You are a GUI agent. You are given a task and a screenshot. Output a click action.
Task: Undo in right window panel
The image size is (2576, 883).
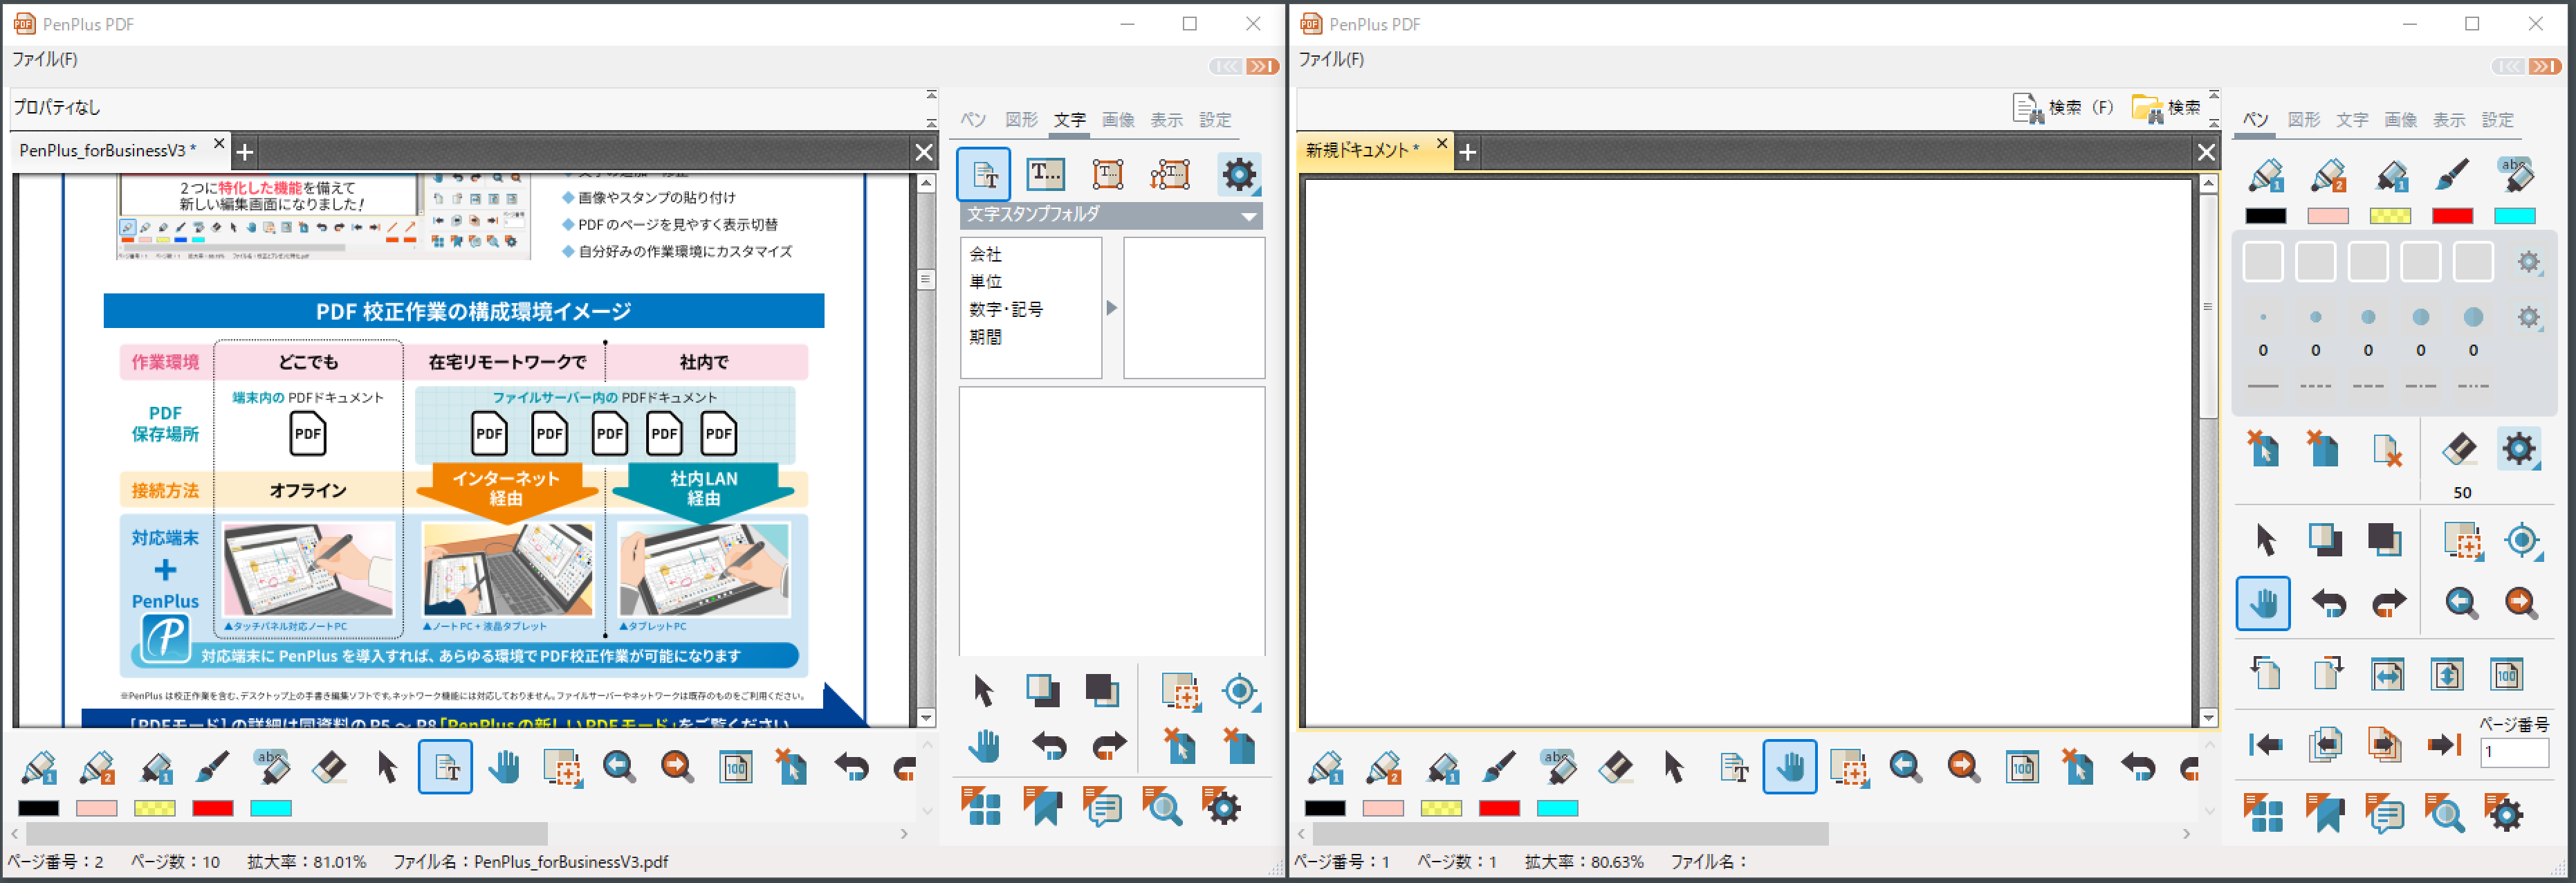click(x=2328, y=603)
